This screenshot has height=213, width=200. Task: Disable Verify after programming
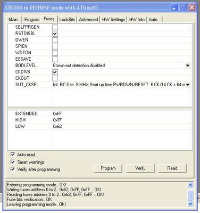13,169
